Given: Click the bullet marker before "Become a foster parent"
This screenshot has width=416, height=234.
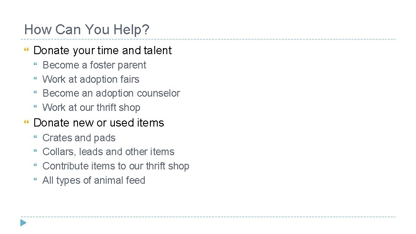Looking at the screenshot, I should click(x=36, y=65).
